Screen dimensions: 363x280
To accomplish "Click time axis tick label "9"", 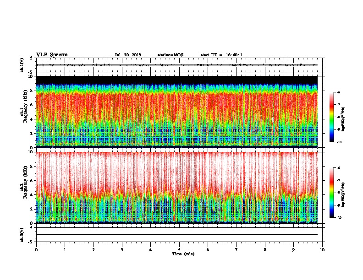I will 293,249.
